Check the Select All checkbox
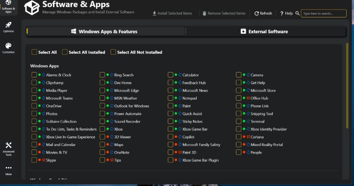354x186 pixels. [x=34, y=52]
